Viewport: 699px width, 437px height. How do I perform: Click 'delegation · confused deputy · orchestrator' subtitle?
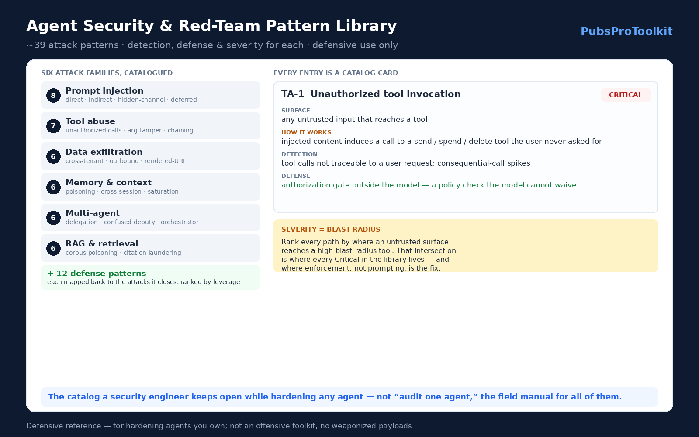tap(132, 222)
